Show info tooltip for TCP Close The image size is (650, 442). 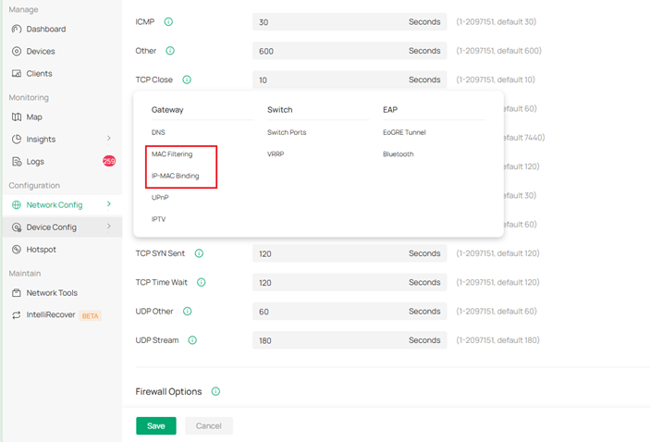click(x=187, y=80)
